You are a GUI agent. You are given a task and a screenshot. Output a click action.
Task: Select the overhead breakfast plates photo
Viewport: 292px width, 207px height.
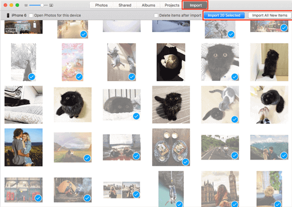coord(171,147)
